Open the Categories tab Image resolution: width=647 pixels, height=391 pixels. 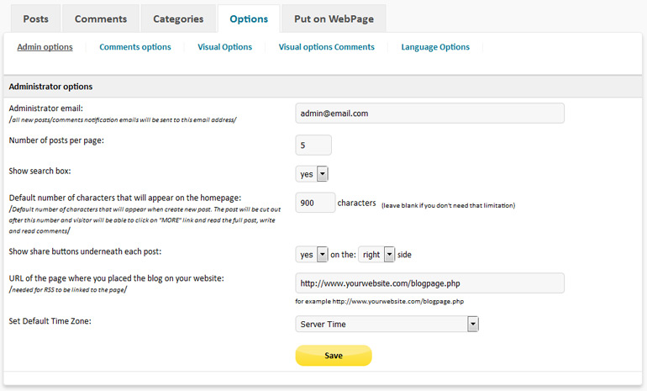tap(178, 19)
